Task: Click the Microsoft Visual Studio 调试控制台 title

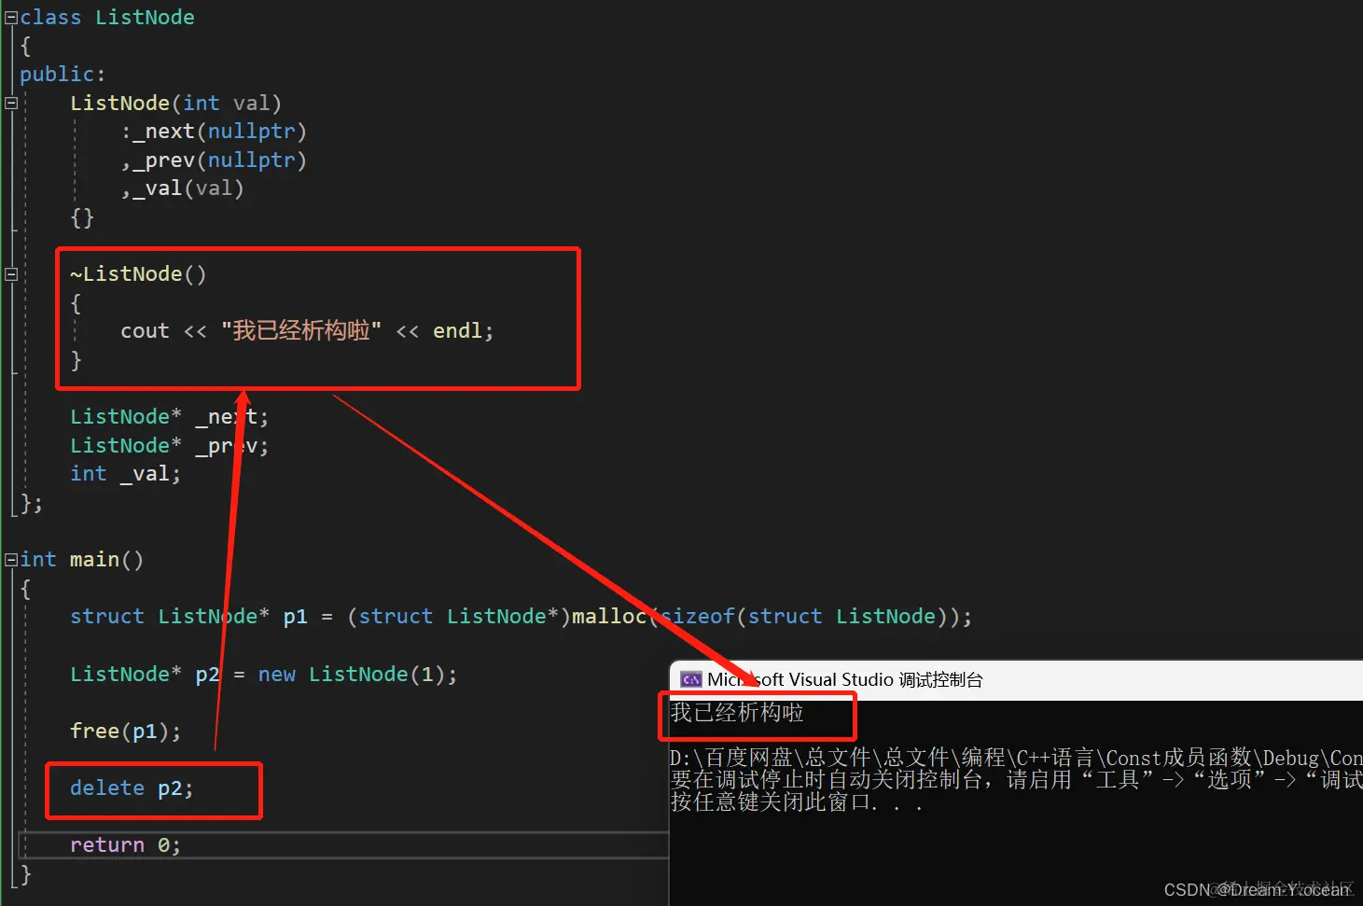Action: 844,679
